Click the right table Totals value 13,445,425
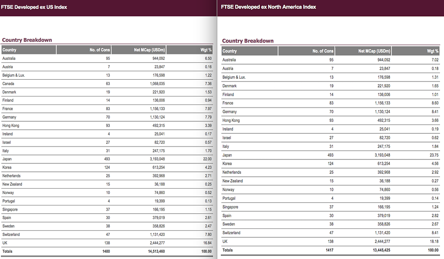 (x=382, y=250)
